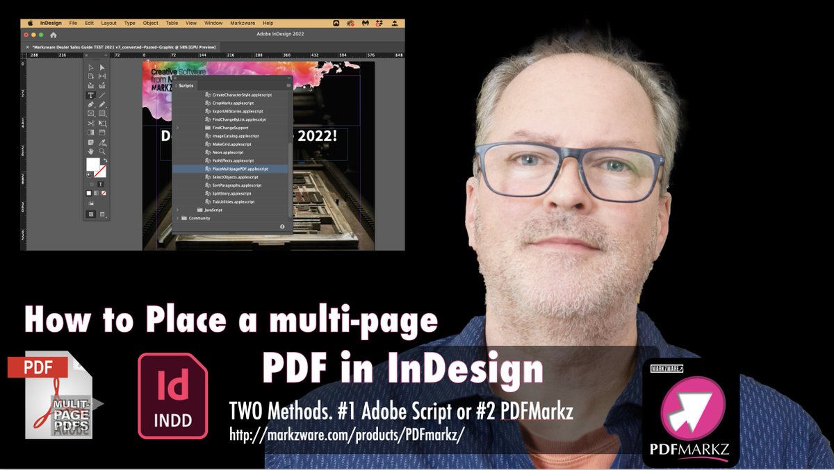834x470 pixels.
Task: Switch to Normal screen mode
Action: 91,214
